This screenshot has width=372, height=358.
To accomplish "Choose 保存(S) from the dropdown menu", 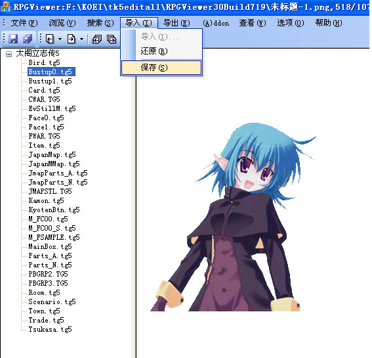I will click(x=161, y=68).
